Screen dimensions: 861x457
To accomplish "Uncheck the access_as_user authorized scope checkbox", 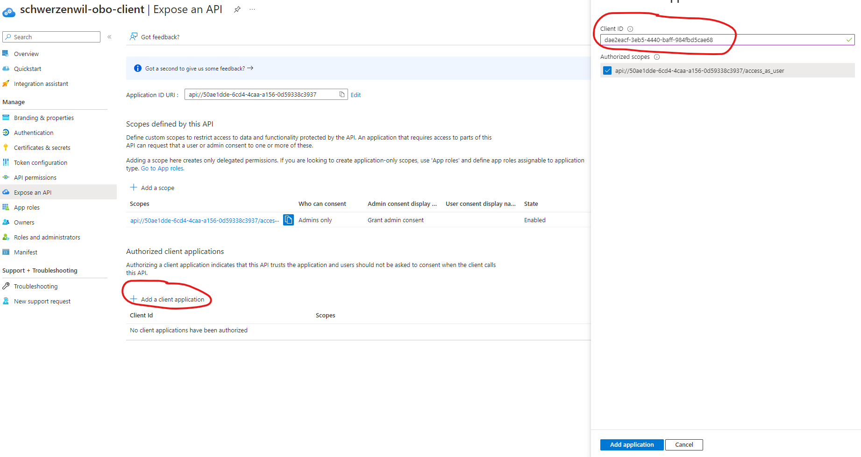I will click(607, 71).
